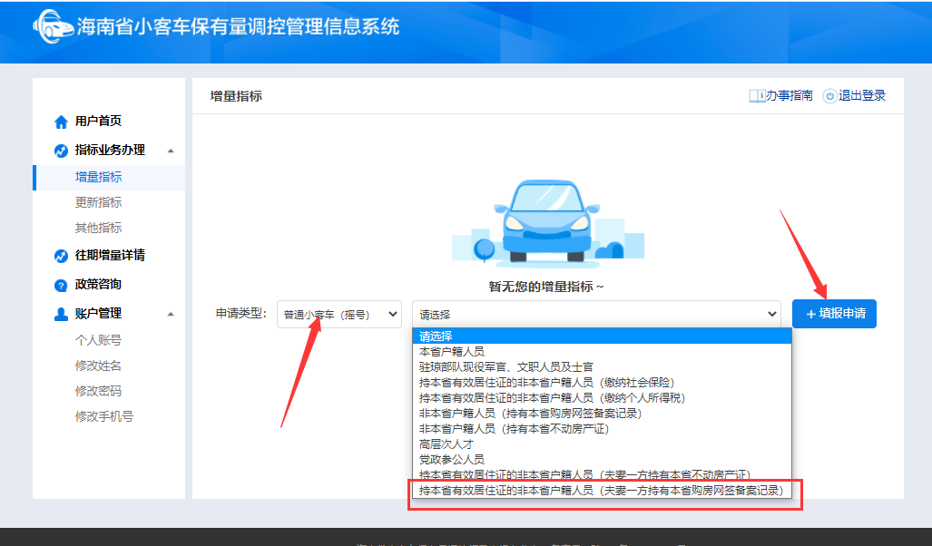Click the 退出登录 link
This screenshot has width=932, height=546.
[862, 95]
